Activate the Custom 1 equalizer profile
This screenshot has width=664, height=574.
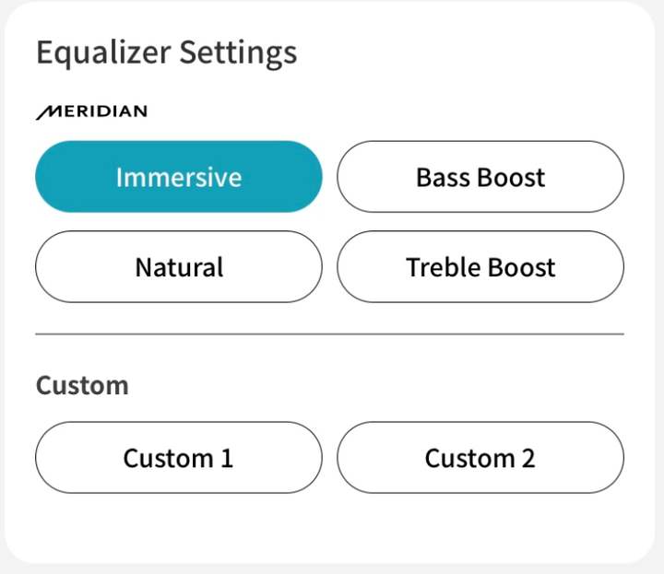(x=179, y=457)
